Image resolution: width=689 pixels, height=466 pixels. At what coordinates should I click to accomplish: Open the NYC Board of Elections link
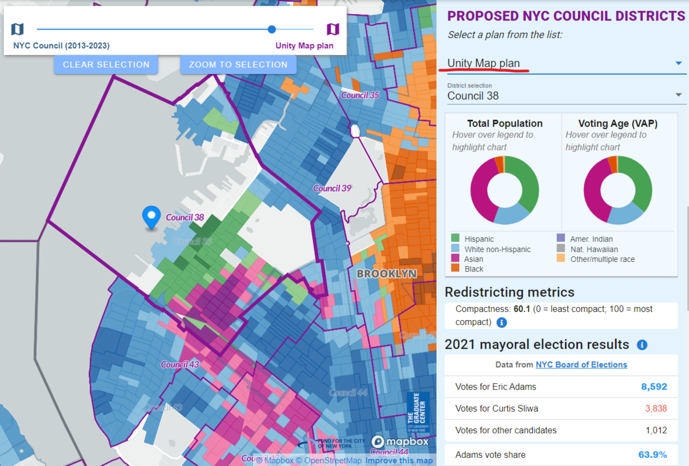581,364
